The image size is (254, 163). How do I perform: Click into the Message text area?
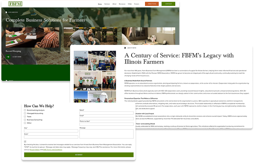[x=107, y=134]
